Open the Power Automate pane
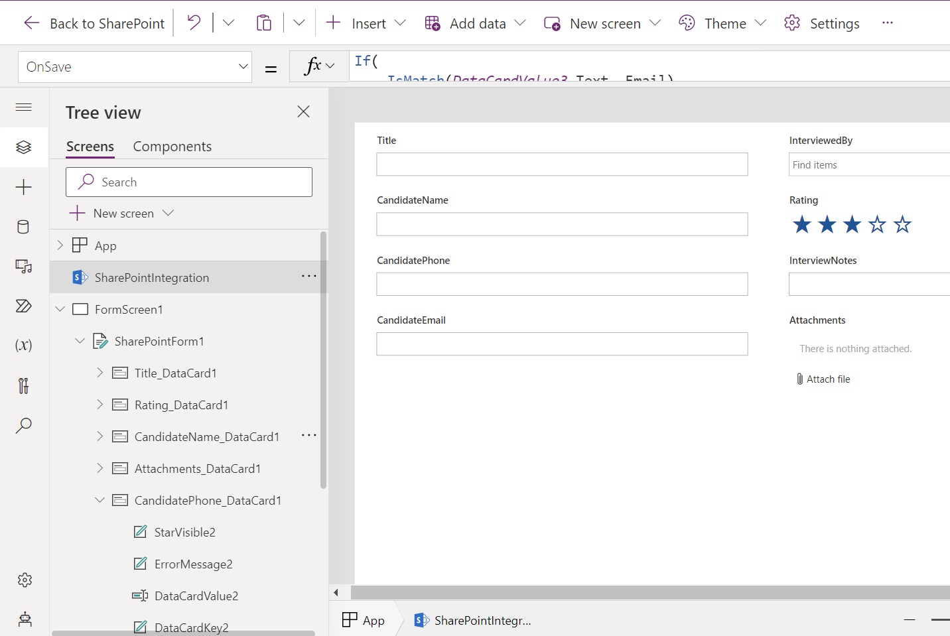The width and height of the screenshot is (950, 636). pos(23,306)
